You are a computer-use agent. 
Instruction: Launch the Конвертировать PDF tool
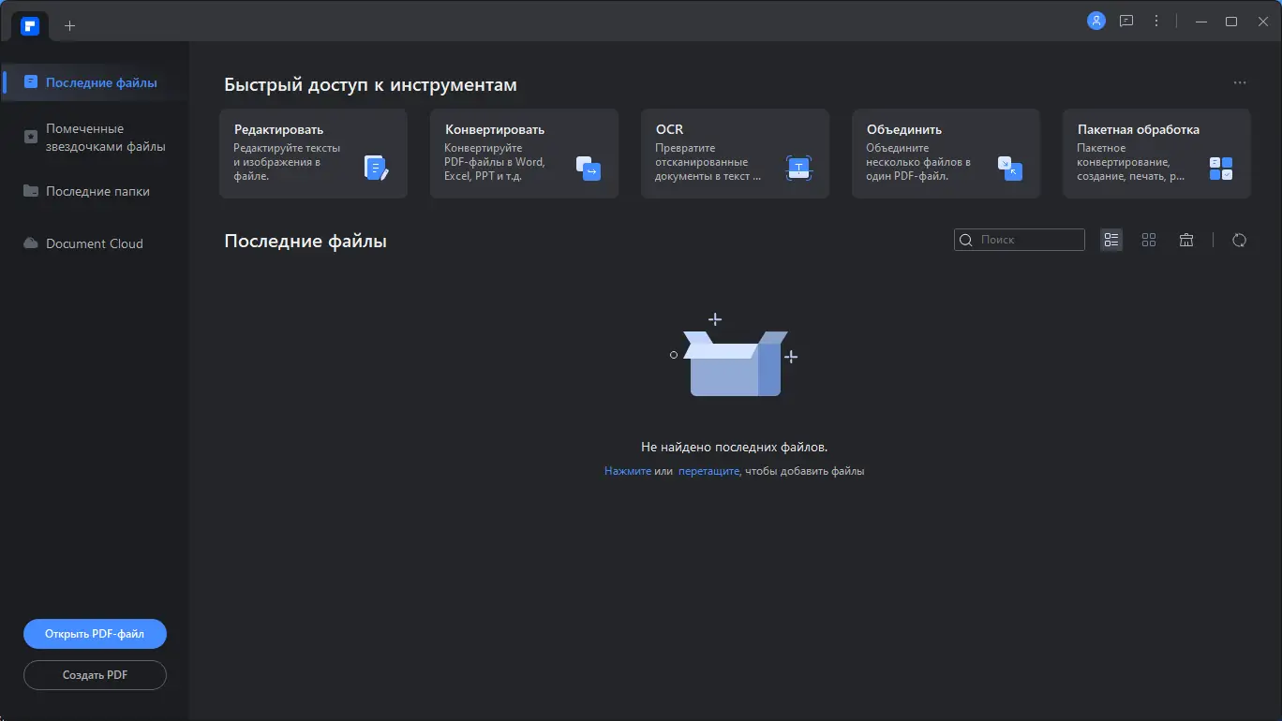[x=524, y=154]
